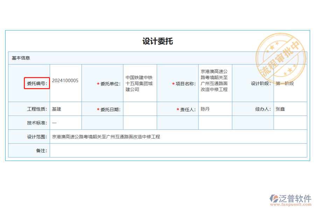The width and height of the screenshot is (315, 210).
Task: Click the 委托单位 value 中国铁建中铁十五局集团城建公司
Action: coord(140,83)
